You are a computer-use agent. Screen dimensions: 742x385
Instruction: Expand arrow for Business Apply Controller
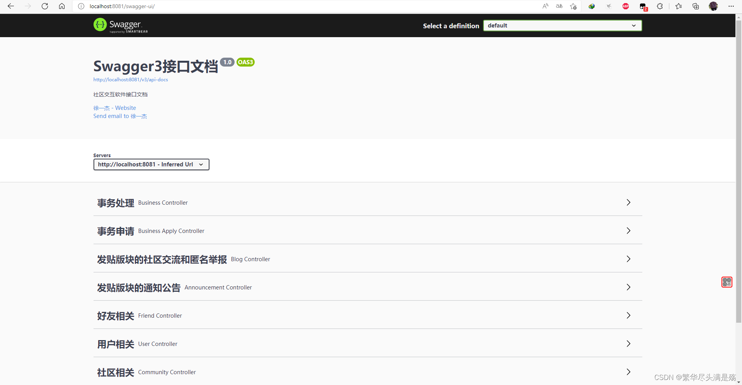pos(628,231)
